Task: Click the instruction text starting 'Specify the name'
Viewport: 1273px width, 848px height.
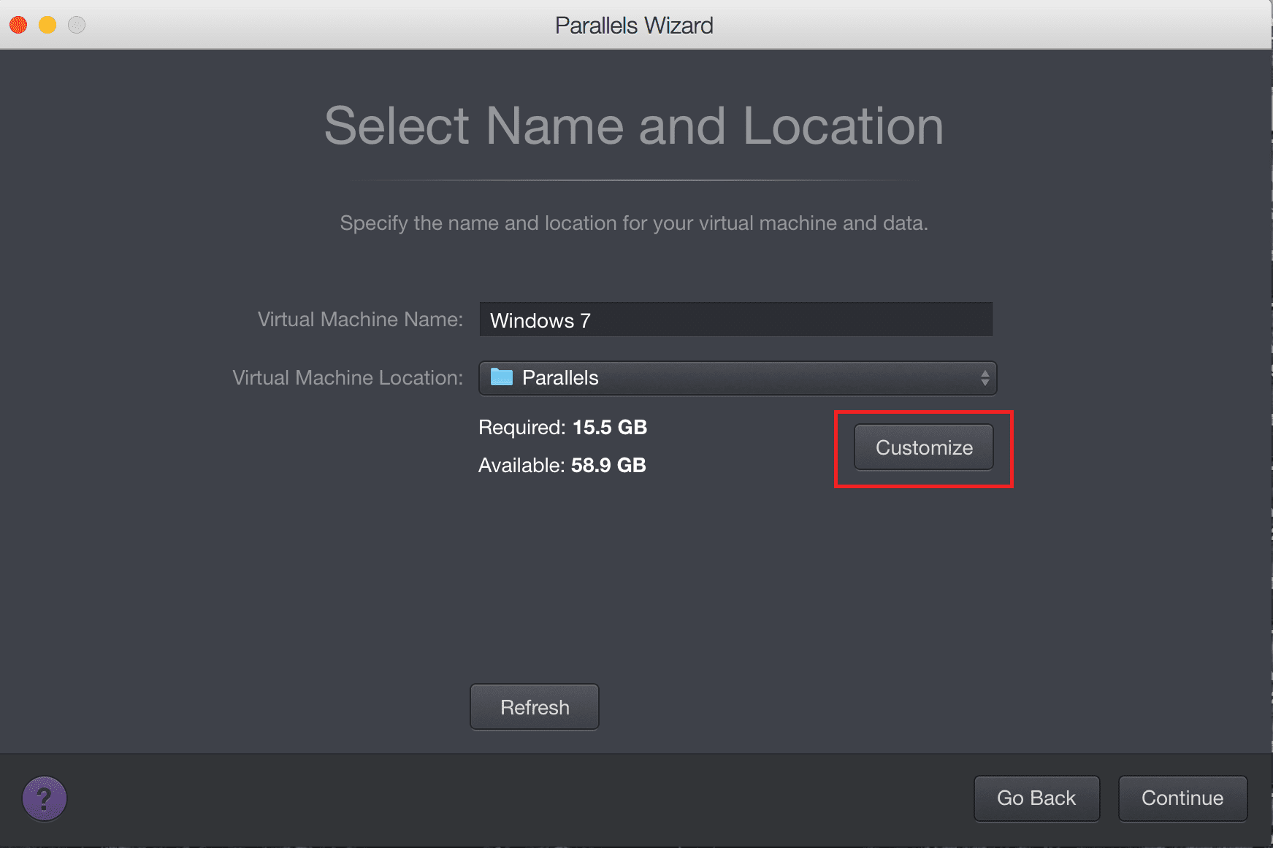Action: (634, 223)
